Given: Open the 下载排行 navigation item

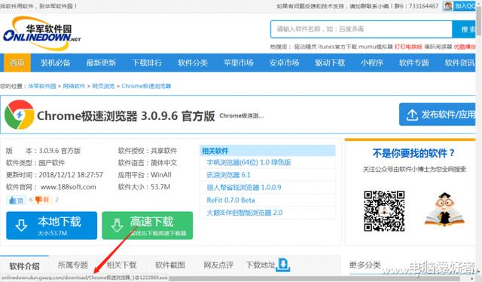Looking at the screenshot, I should click(x=147, y=63).
